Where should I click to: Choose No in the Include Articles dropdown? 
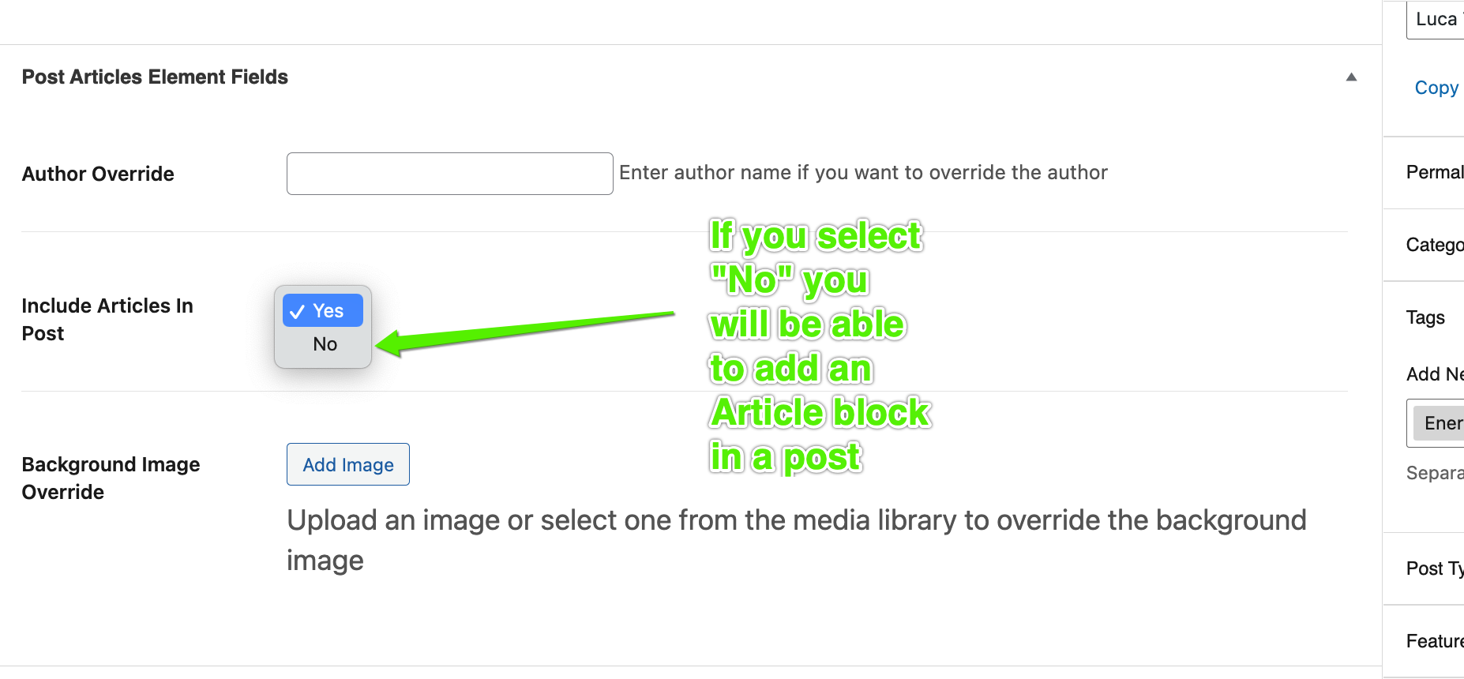(x=323, y=344)
